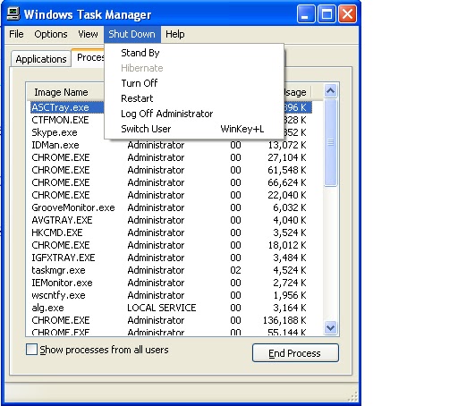458x406 pixels.
Task: Select the wscntfy.exe process
Action: tap(171, 295)
